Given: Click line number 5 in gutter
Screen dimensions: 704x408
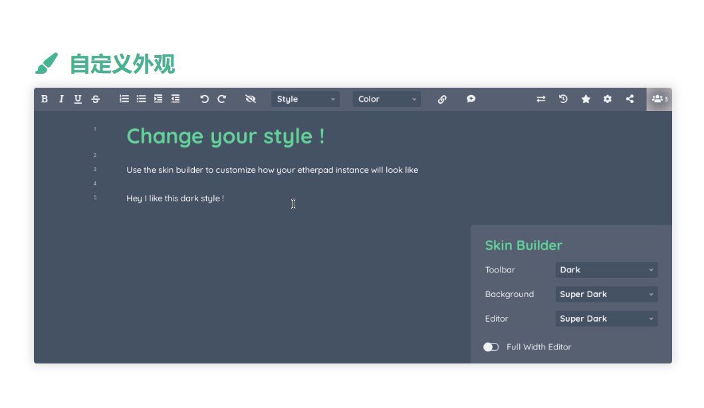Looking at the screenshot, I should pos(95,197).
